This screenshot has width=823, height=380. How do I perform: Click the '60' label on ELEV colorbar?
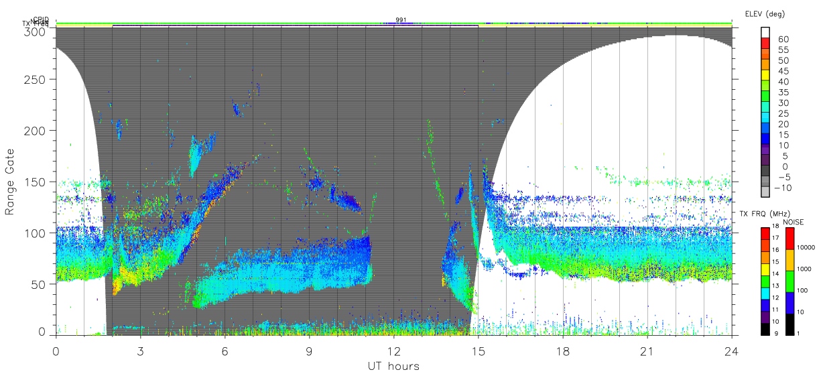coord(783,39)
